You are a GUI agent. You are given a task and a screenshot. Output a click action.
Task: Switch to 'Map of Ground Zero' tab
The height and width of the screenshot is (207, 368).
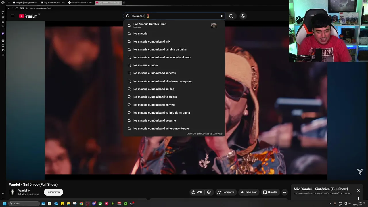coord(53,3)
